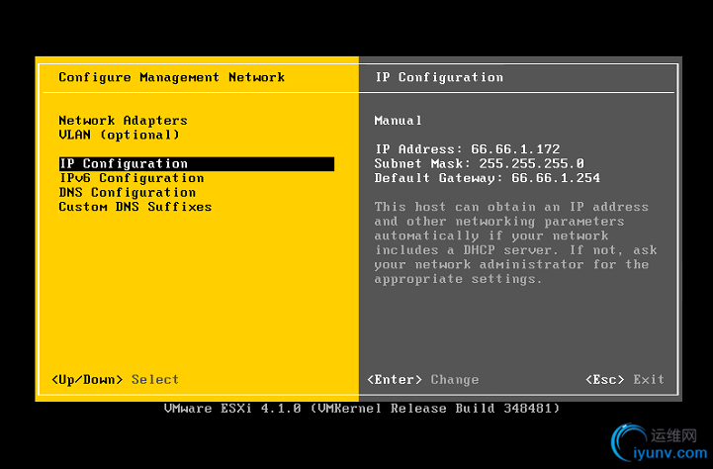Click the DHCP help description text
The width and height of the screenshot is (713, 469).
511,242
